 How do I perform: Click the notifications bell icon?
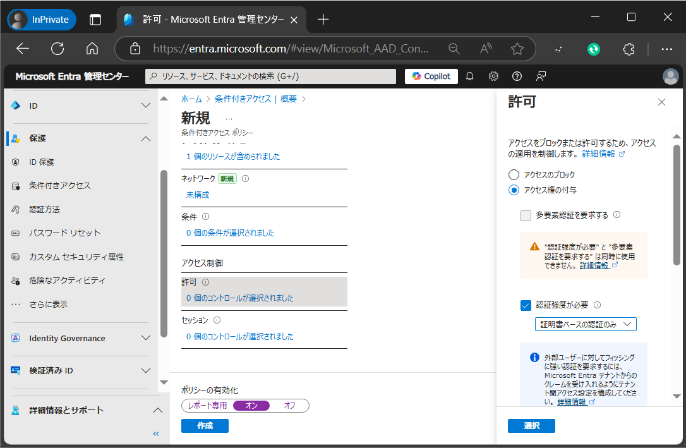point(469,76)
